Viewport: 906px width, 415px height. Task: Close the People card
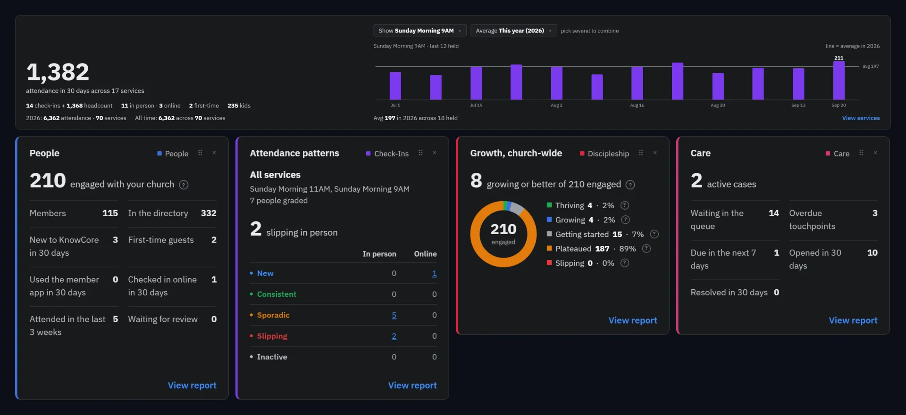click(214, 153)
